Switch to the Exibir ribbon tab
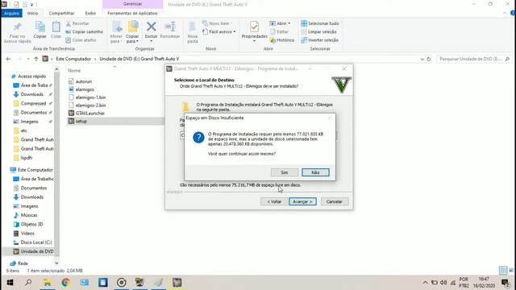The width and height of the screenshot is (516, 290). [x=90, y=13]
